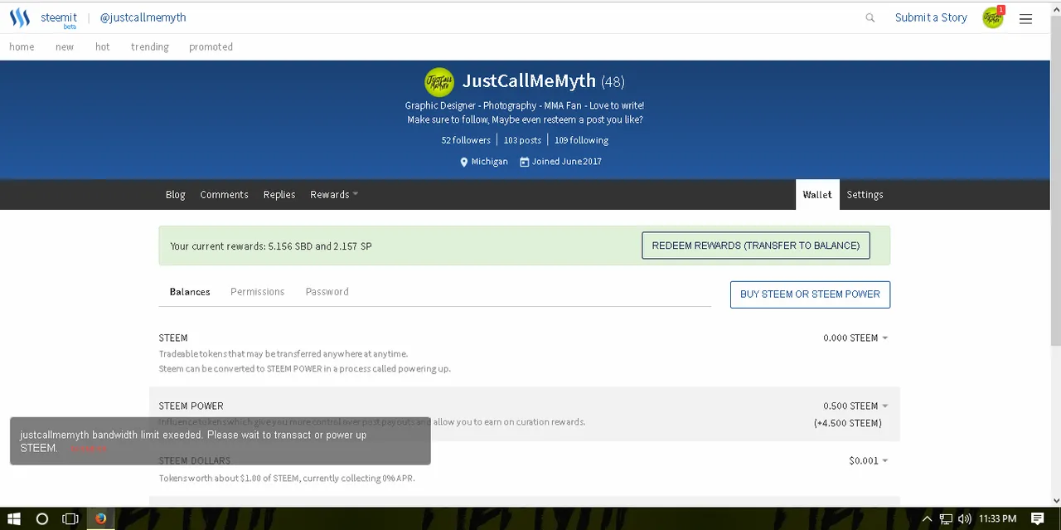
Task: Switch to the Permissions sub-tab
Action: (257, 292)
